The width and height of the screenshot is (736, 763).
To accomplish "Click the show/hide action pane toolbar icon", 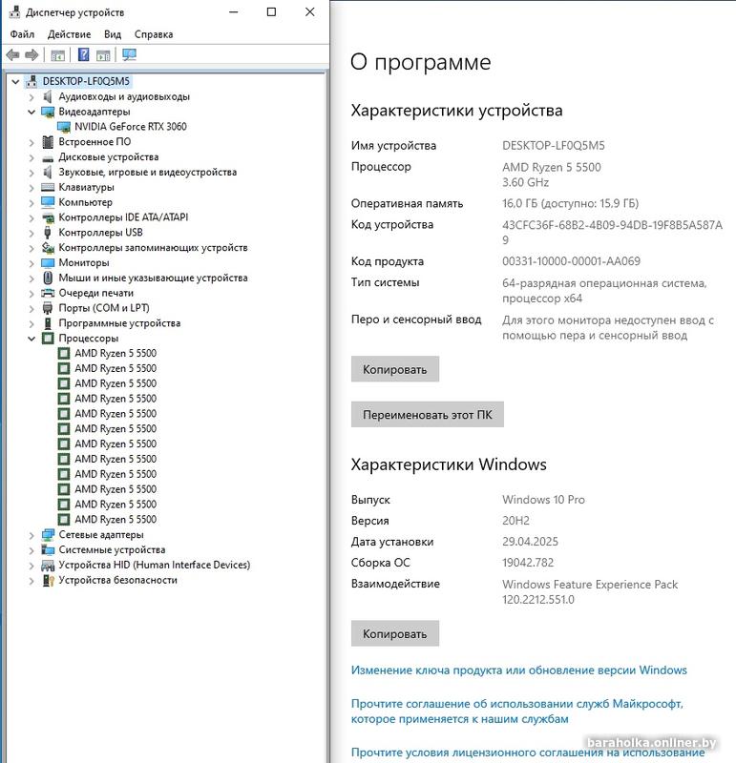I will pyautogui.click(x=103, y=55).
